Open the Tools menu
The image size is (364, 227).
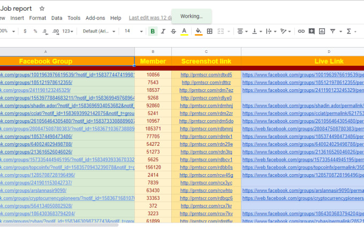(74, 18)
